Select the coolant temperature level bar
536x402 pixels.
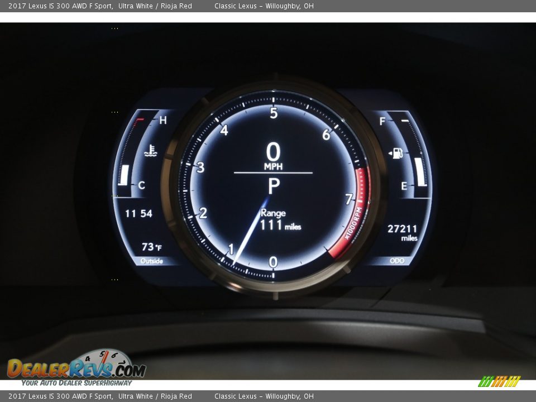point(124,175)
